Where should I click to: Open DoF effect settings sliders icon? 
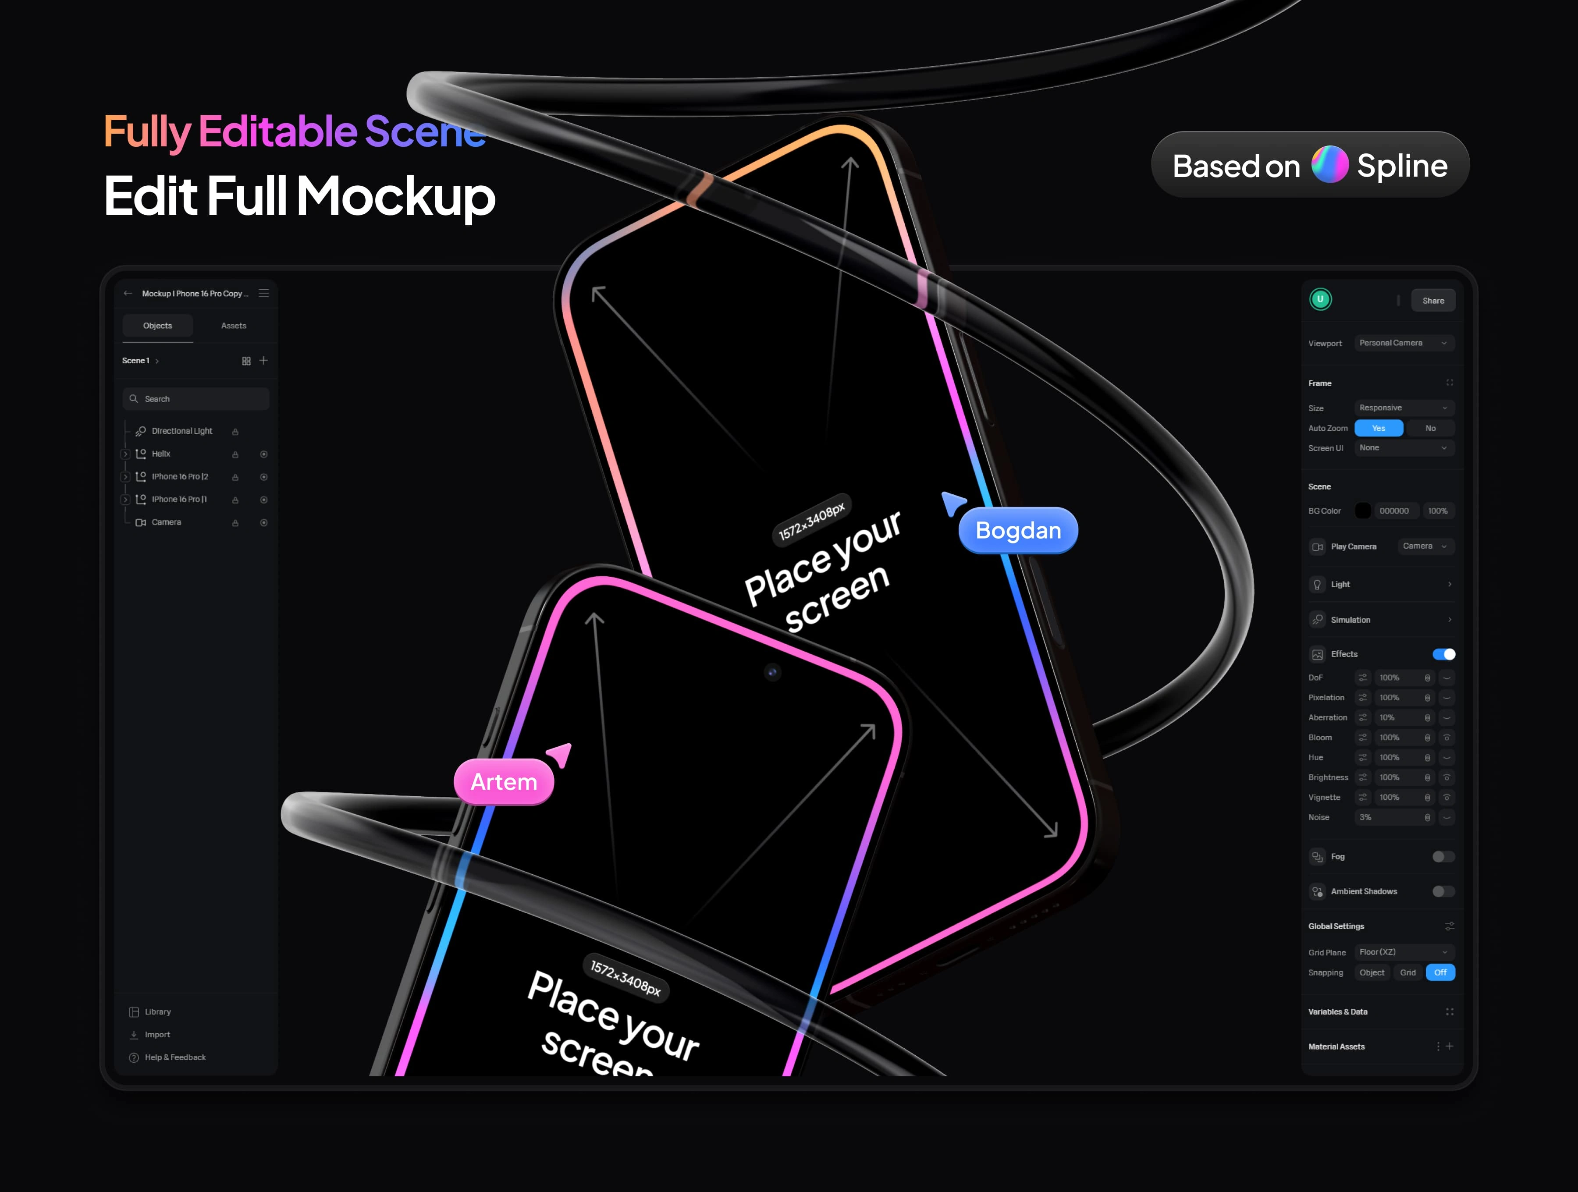tap(1362, 678)
